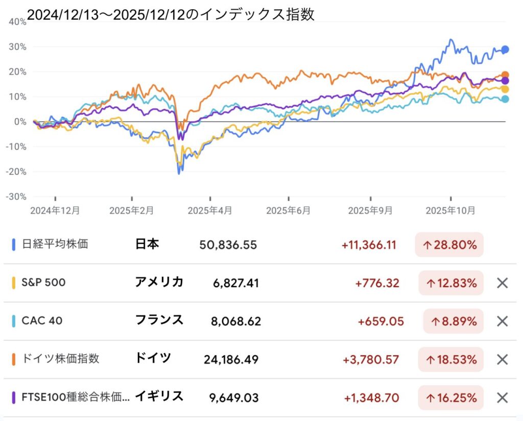The height and width of the screenshot is (421, 523).
Task: Click the ↑18.53% change badge
Action: 450,359
